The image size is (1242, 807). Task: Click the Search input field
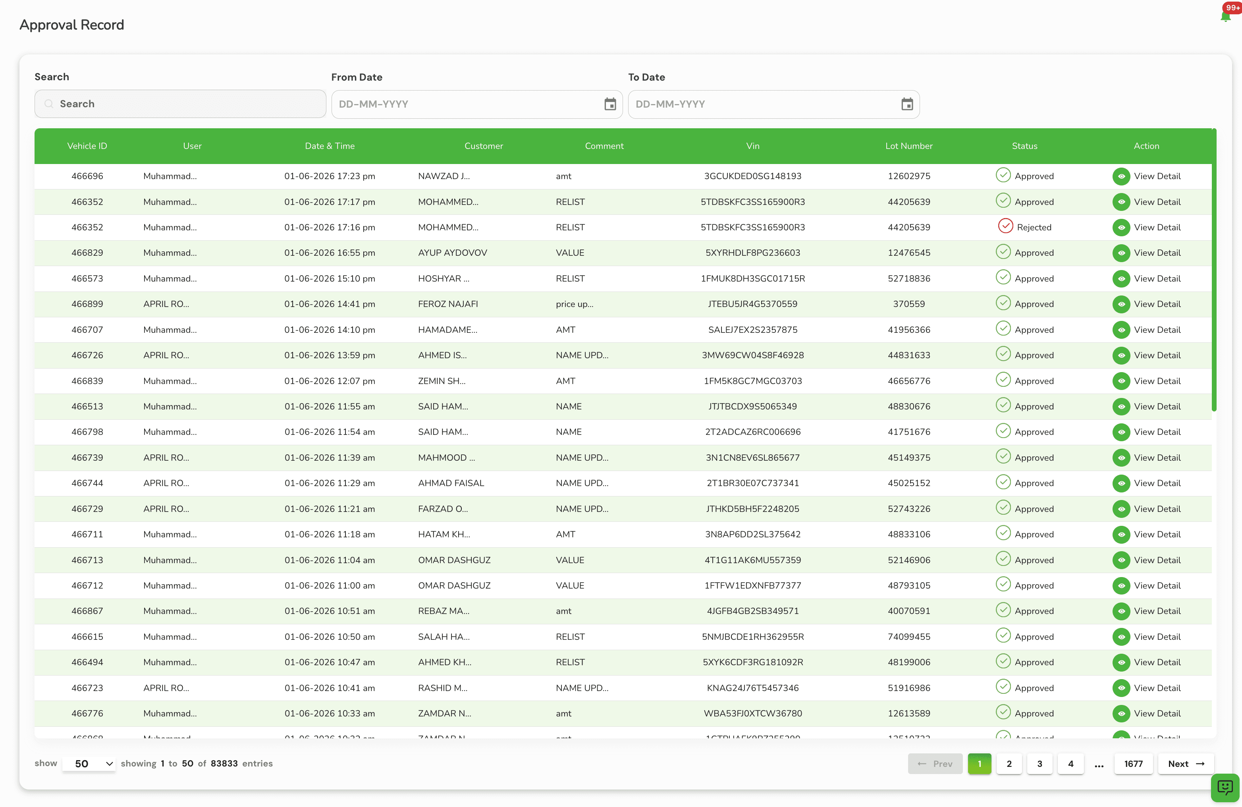click(x=181, y=104)
